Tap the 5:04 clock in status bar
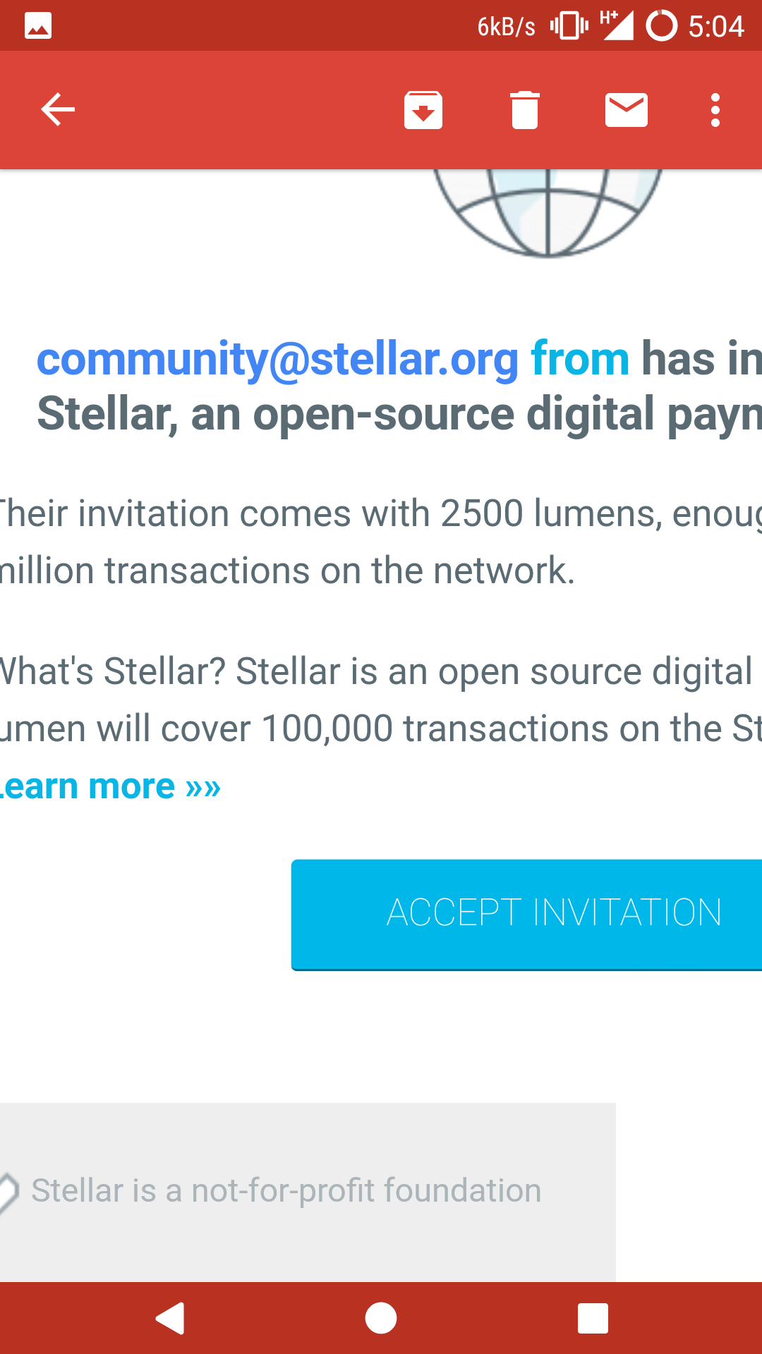762x1354 pixels. [715, 26]
